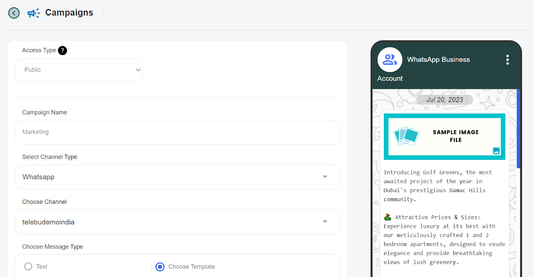Viewport: 534px width, 277px height.
Task: Click the Introducing Golf Greens message paragraph
Action: pos(438,186)
